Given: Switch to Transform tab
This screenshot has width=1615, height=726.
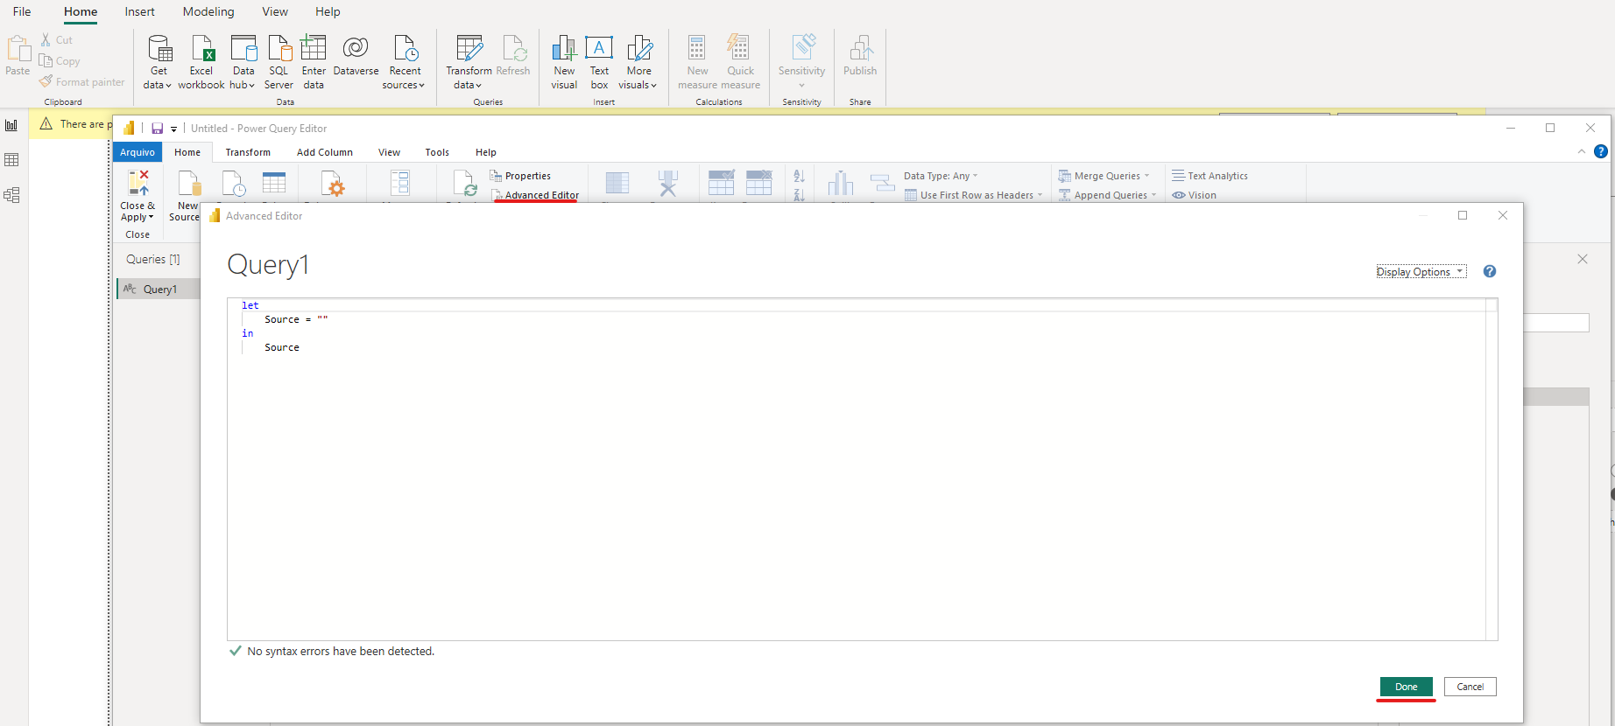Looking at the screenshot, I should click(x=248, y=152).
